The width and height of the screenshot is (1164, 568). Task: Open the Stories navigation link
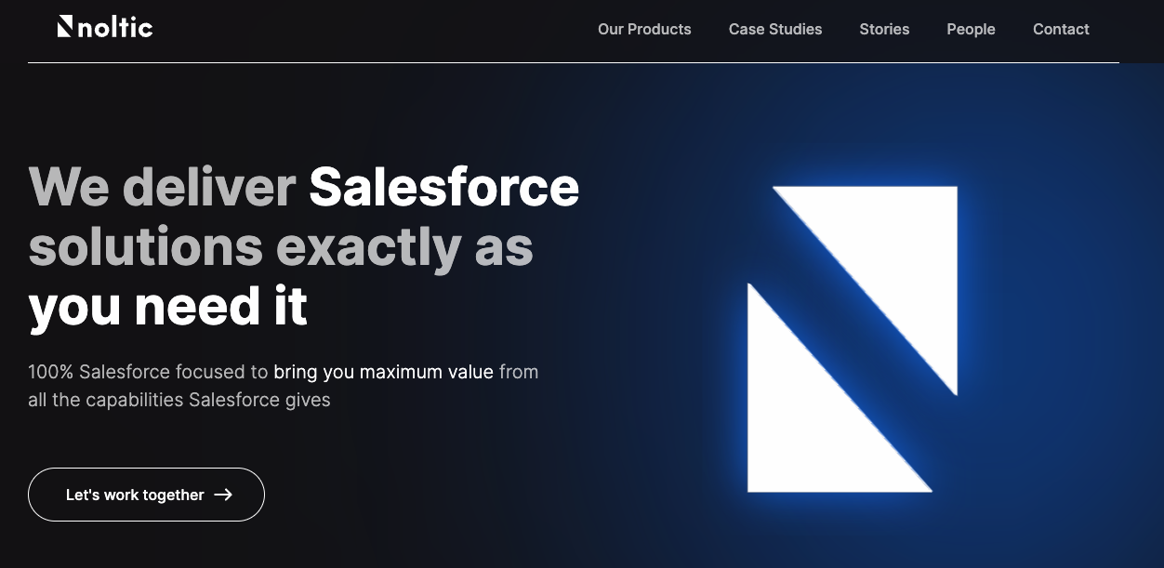[884, 29]
